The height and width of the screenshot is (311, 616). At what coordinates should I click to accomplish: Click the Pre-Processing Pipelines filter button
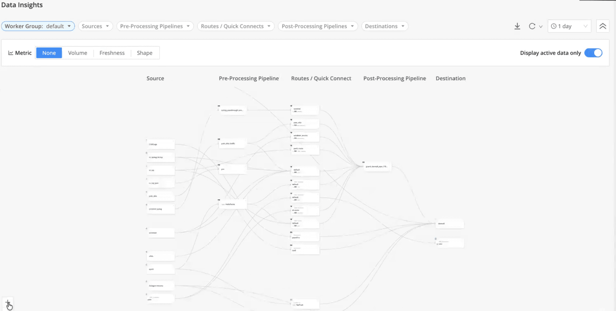[x=155, y=26]
